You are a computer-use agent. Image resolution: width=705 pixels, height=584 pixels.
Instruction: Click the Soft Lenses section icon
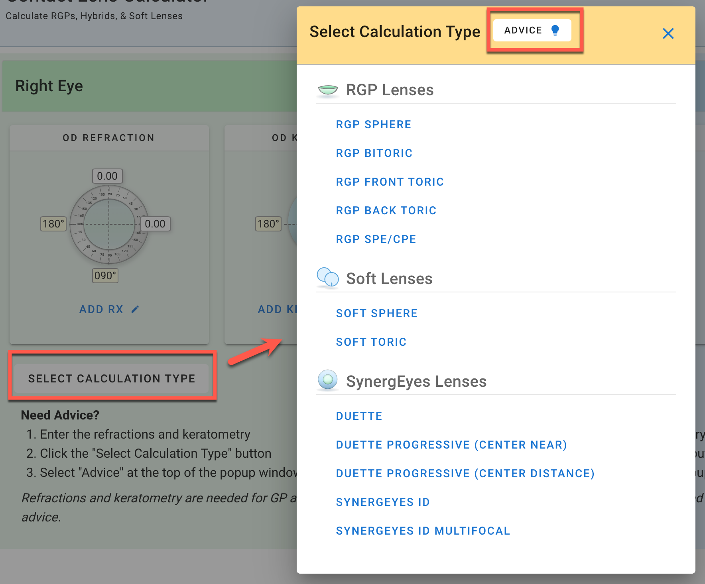(328, 278)
